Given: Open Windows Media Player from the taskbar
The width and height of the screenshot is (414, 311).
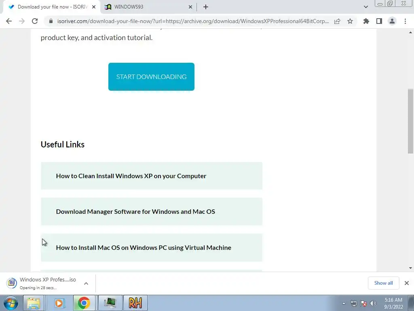Looking at the screenshot, I should point(59,303).
